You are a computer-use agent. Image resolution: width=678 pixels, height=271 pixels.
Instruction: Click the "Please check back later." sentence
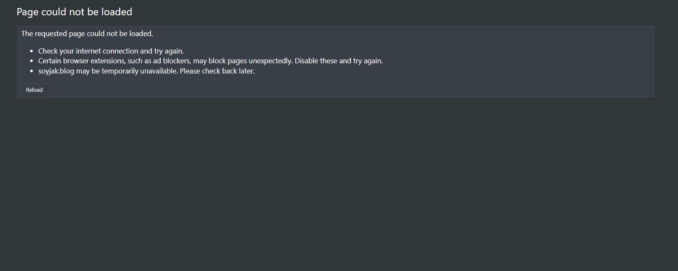click(217, 71)
